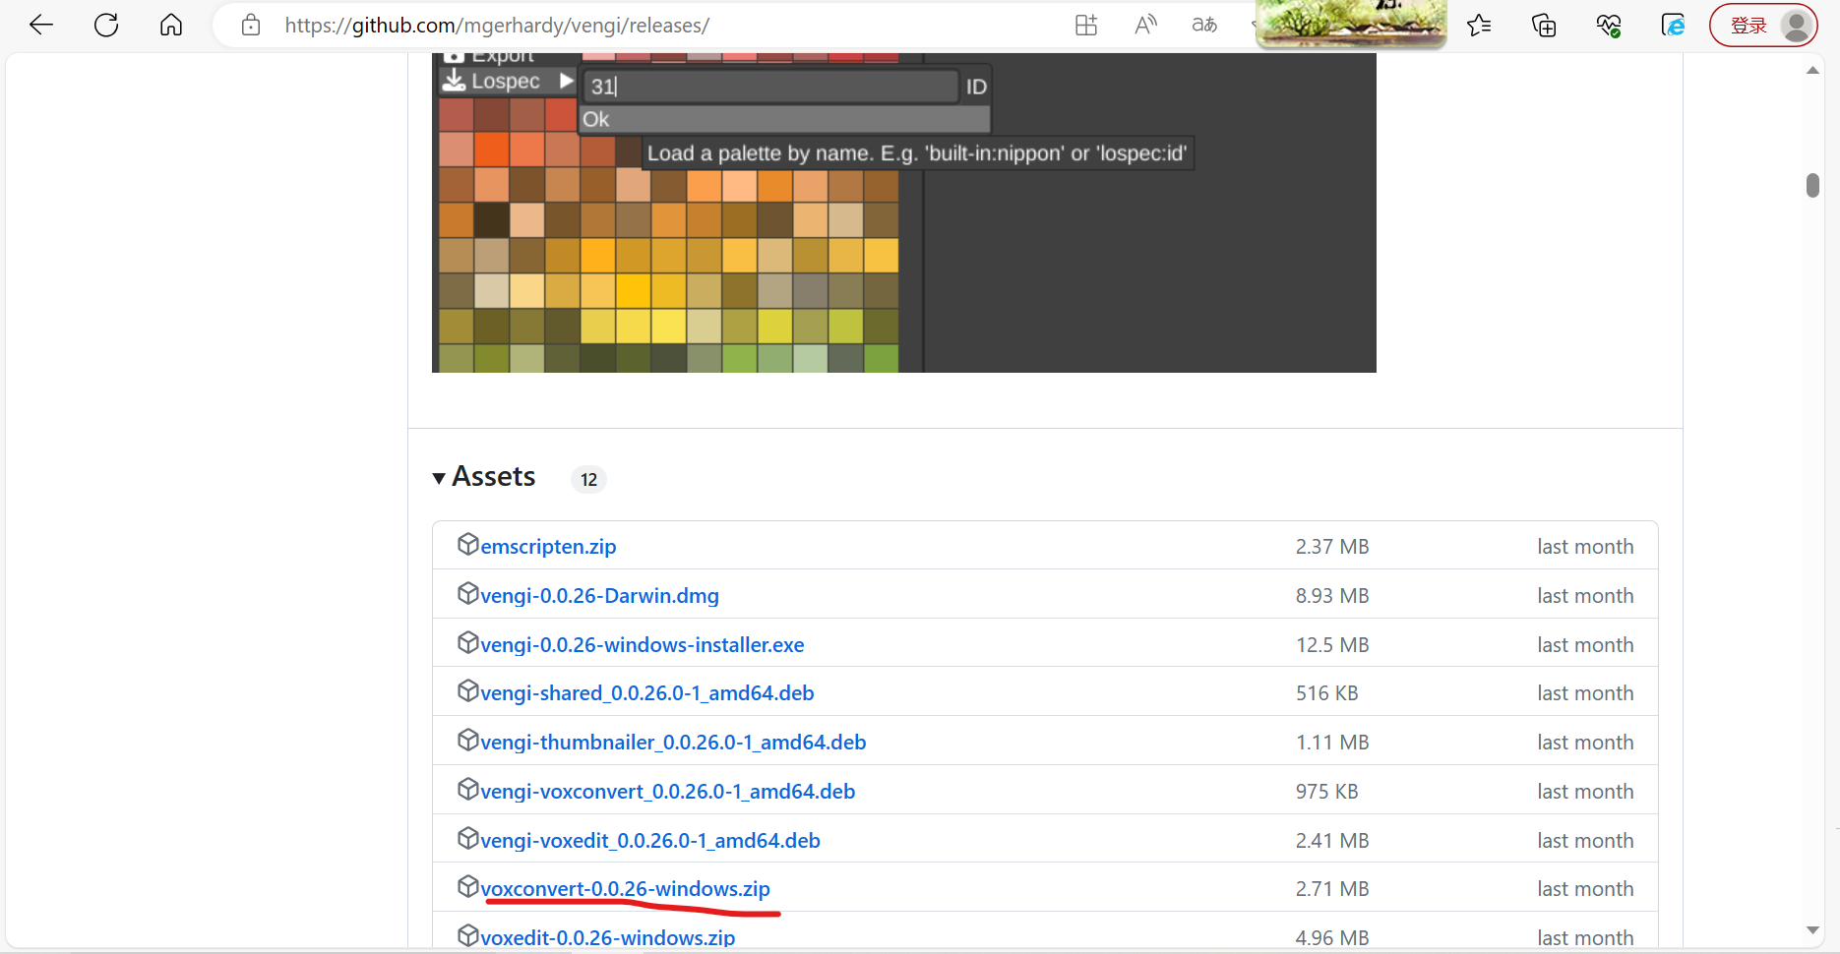Download vengi-0.0.26-Darwin.dmg
The width and height of the screenshot is (1840, 954).
(x=599, y=596)
